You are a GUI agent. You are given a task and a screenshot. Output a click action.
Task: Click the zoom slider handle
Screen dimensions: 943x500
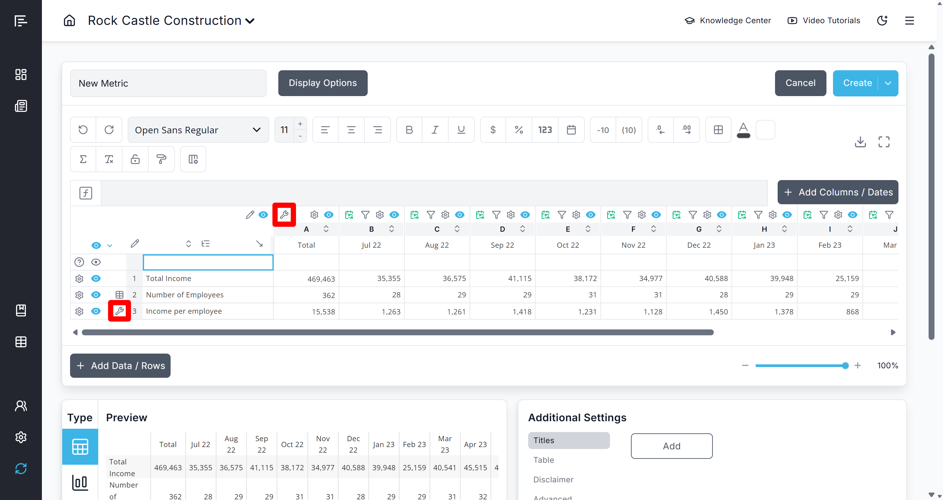pos(845,365)
